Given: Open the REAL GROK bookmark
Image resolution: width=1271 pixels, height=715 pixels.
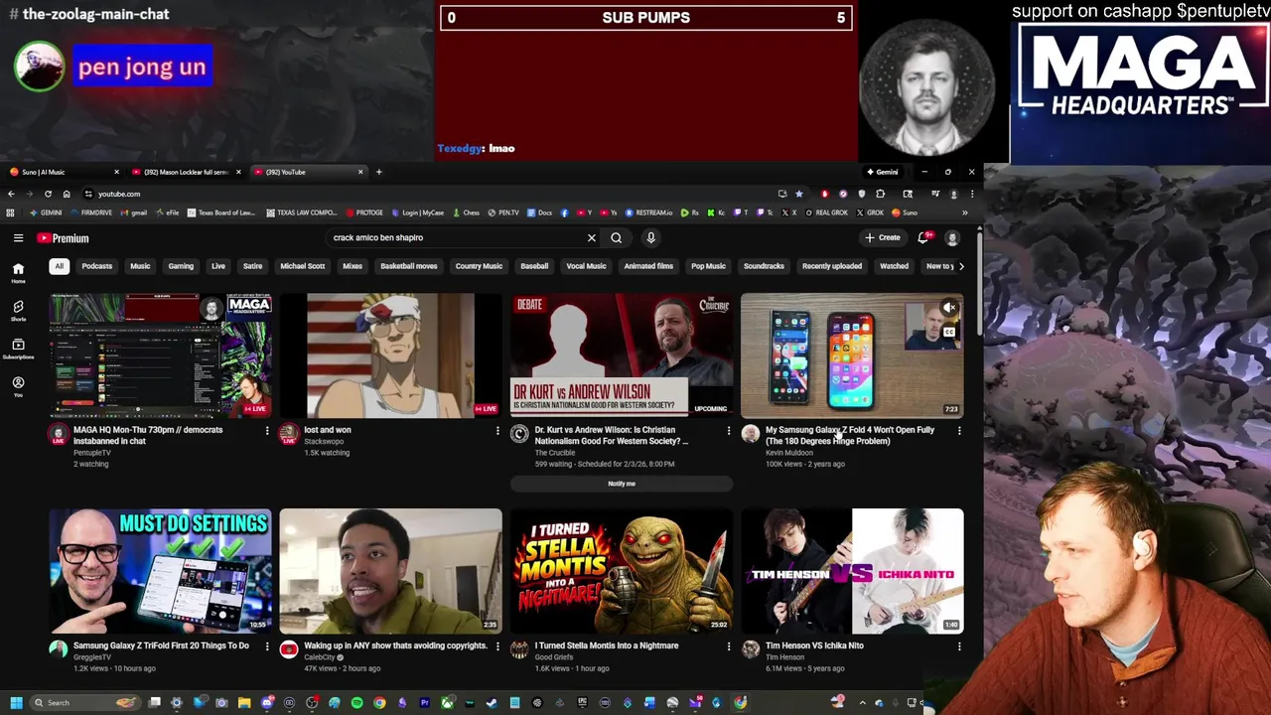Looking at the screenshot, I should [x=827, y=213].
